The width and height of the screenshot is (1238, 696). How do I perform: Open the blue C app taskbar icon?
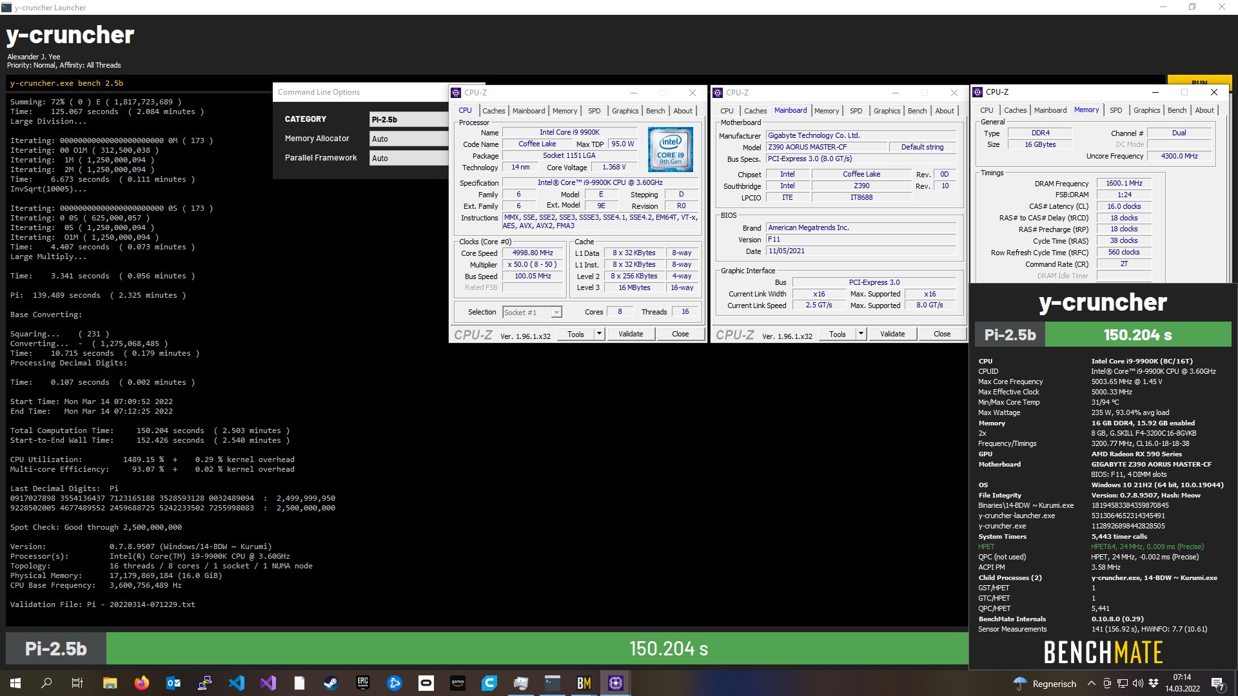489,683
